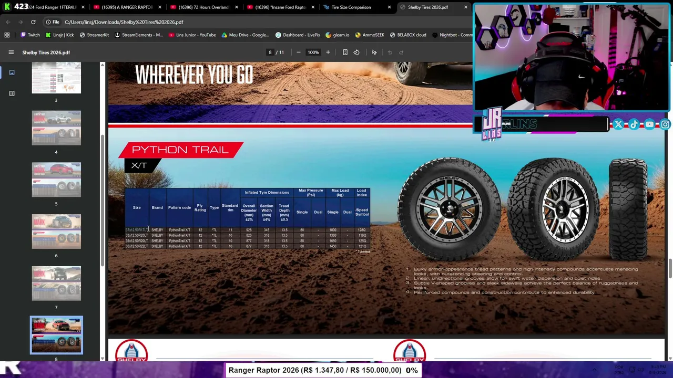Open the Lins Junior - YouTube bookmark
This screenshot has width=673, height=378.
tap(192, 35)
